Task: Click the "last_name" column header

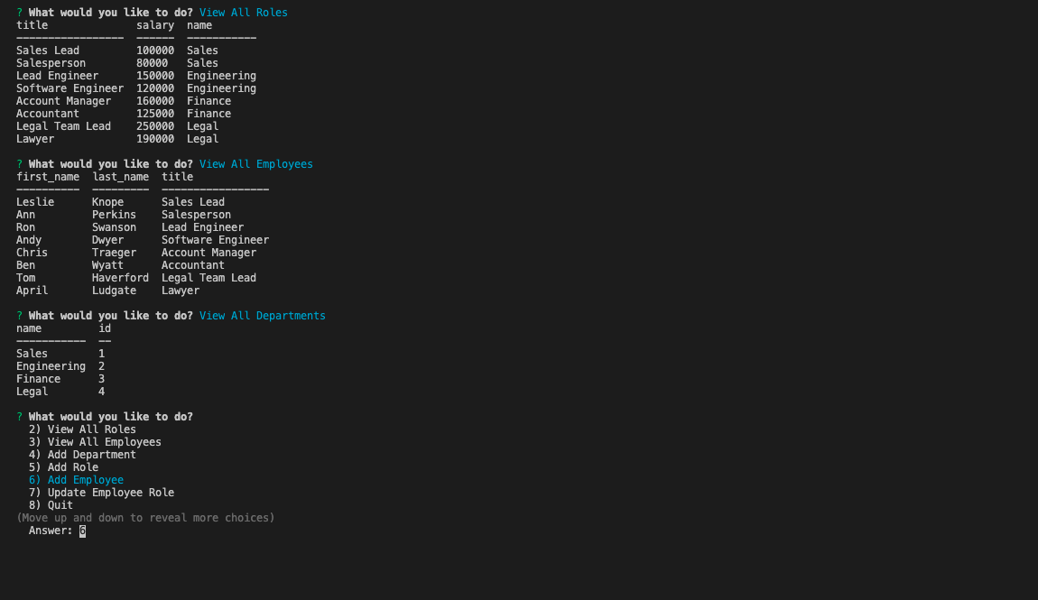Action: 120,177
